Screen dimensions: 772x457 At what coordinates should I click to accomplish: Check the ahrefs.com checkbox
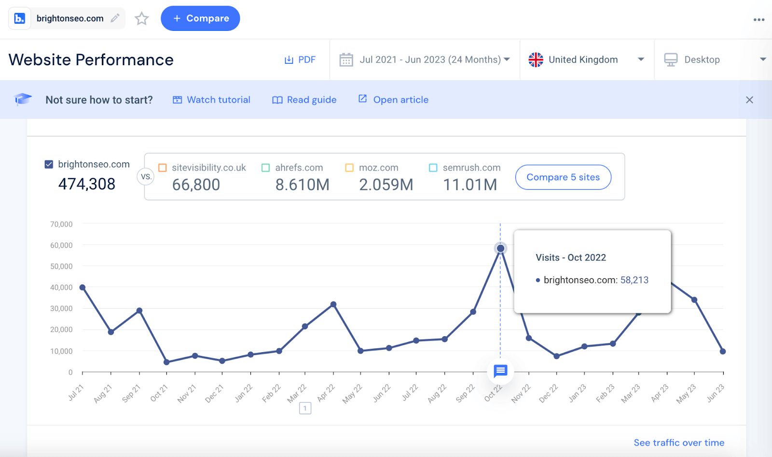pos(265,168)
